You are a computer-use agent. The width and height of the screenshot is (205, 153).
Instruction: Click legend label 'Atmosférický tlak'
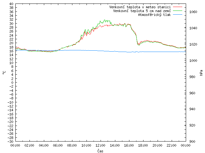click(154, 15)
